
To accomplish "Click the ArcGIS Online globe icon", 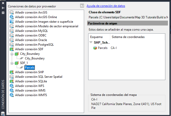I will coord(12,17).
